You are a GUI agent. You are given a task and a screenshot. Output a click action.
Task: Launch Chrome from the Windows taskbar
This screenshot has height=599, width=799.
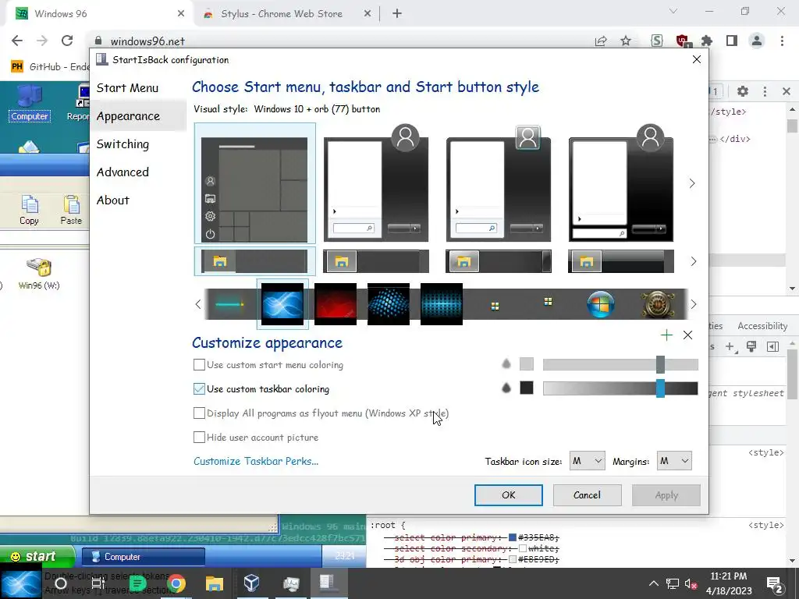[x=176, y=583]
